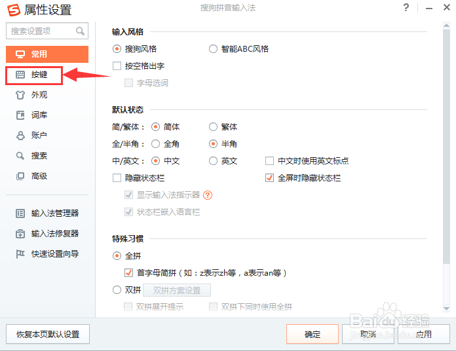Click the search icon next to 搜索 sidebar item

(x=20, y=156)
